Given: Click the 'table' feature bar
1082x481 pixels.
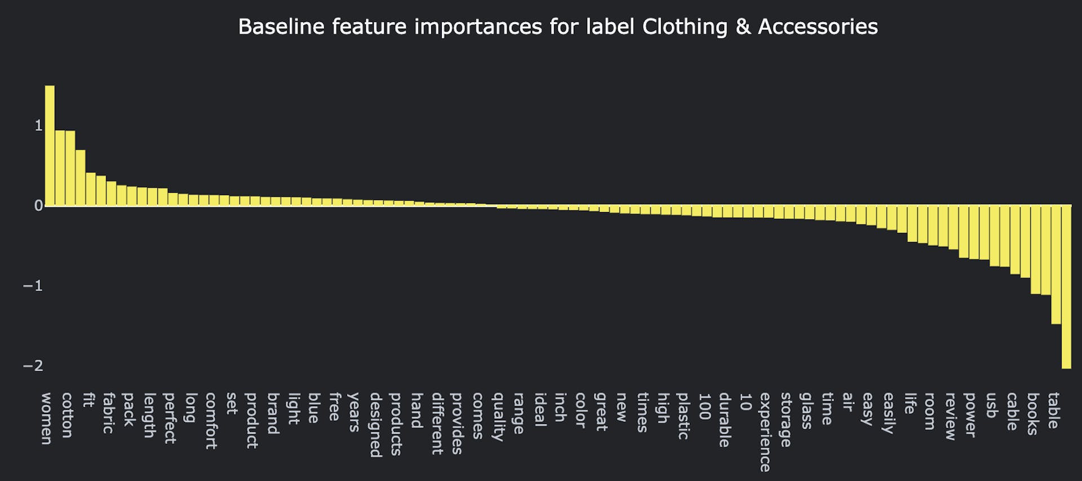Looking at the screenshot, I should (1056, 264).
